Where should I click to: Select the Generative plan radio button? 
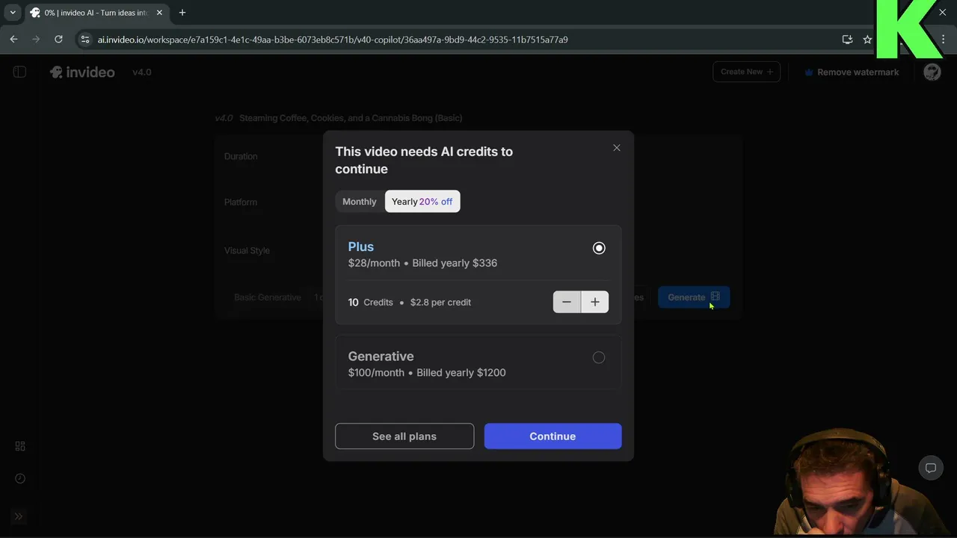point(599,358)
